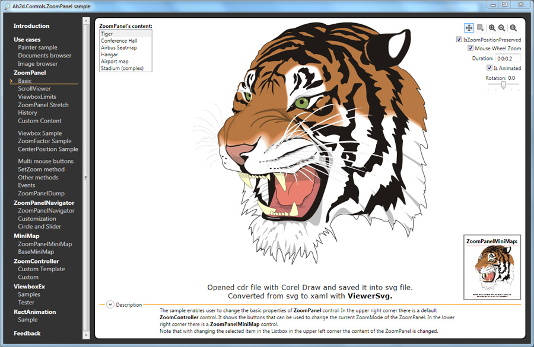Click the sidebar vertical scrollbar grip
The image size is (534, 347).
[86, 178]
